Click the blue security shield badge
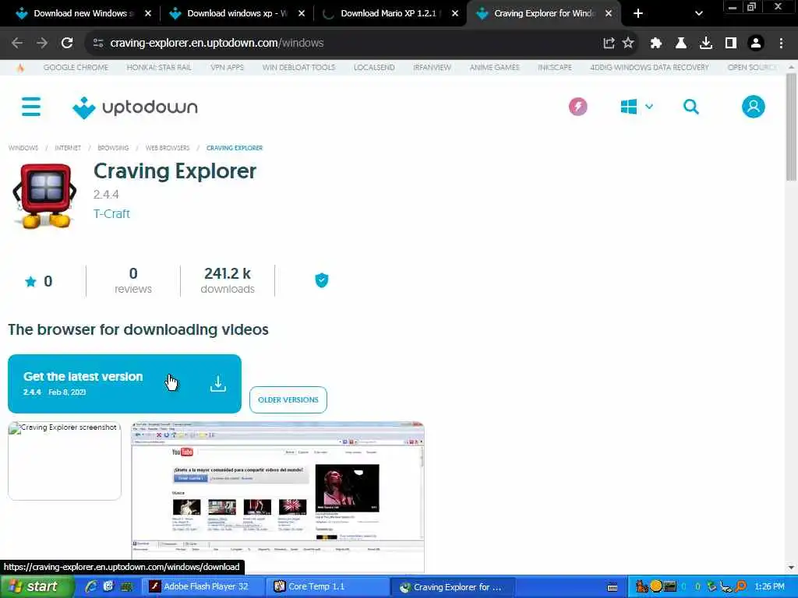This screenshot has height=598, width=798. pyautogui.click(x=322, y=280)
